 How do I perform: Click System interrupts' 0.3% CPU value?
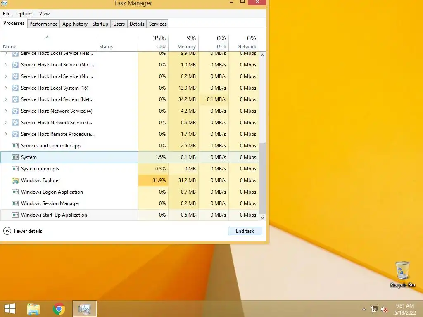(161, 169)
